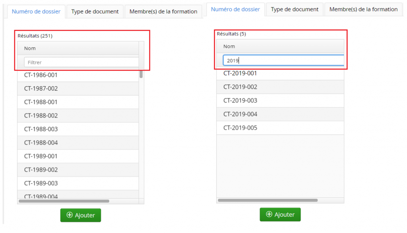Select dossier CT-1987-002

click(78, 89)
